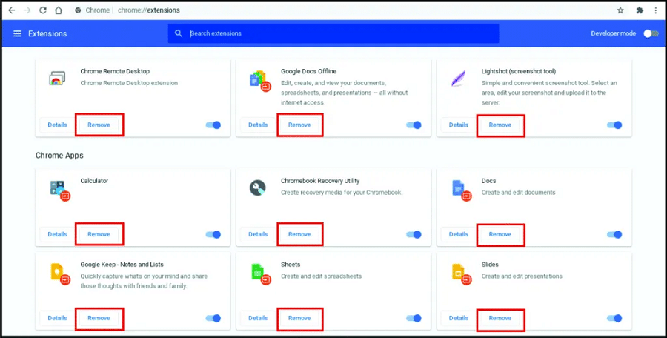Turn off the Slides app toggle
Viewport: 667px width, 338px height.
[x=614, y=318]
